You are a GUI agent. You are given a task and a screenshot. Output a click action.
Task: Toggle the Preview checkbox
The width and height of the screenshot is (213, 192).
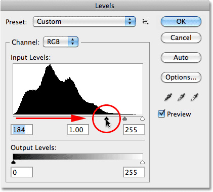point(161,114)
